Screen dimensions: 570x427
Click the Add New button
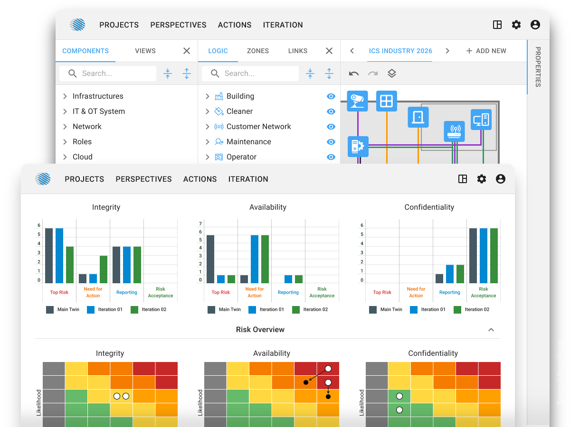point(486,51)
